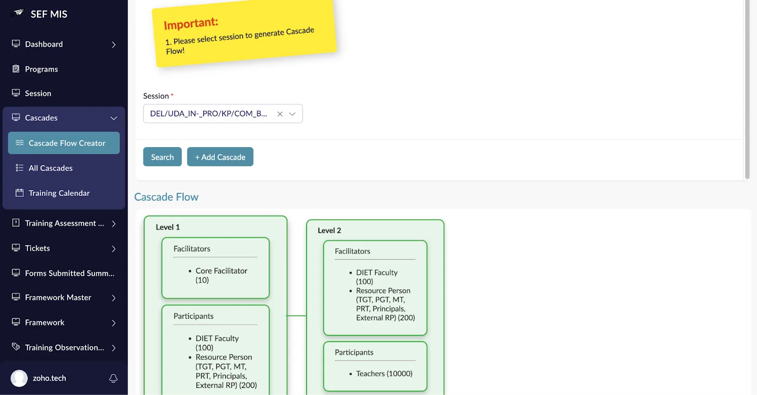Screen dimensions: 757x395
Task: Expand the Tickets menu chevron
Action: pos(114,248)
